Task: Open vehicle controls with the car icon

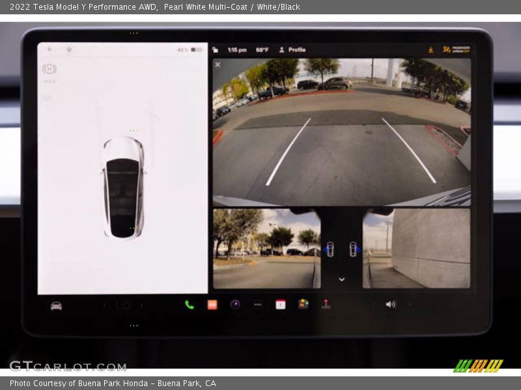Action: 57,305
